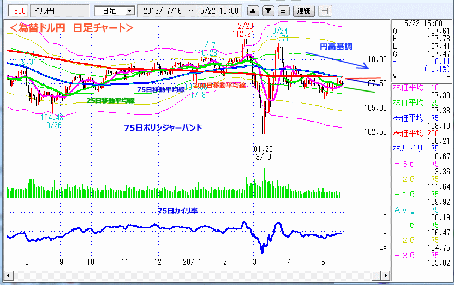This screenshot has height=285, width=454.
Task: Click the 101.23 3/9 low marker
Action: click(262, 153)
